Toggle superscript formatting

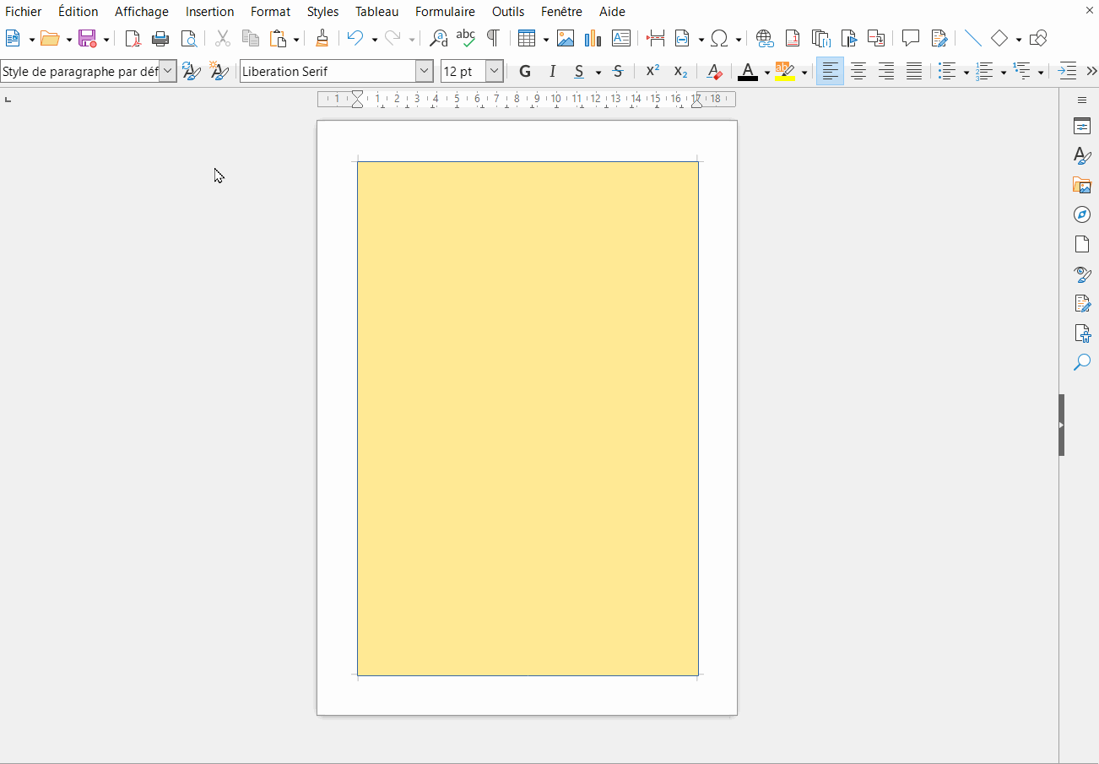(x=652, y=72)
